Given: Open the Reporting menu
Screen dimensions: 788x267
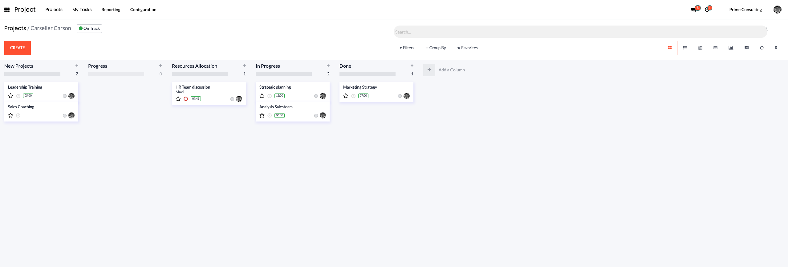Looking at the screenshot, I should coord(111,10).
